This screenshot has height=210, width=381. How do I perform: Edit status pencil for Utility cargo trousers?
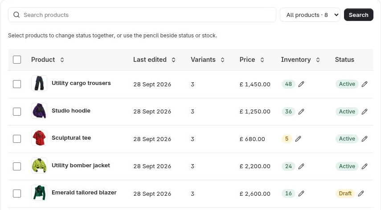coord(364,84)
